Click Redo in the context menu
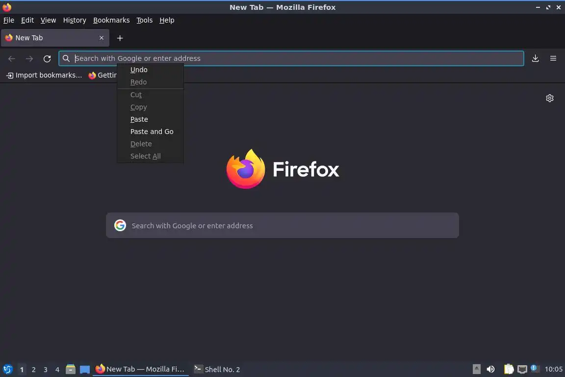Image resolution: width=565 pixels, height=377 pixels. [x=150, y=82]
